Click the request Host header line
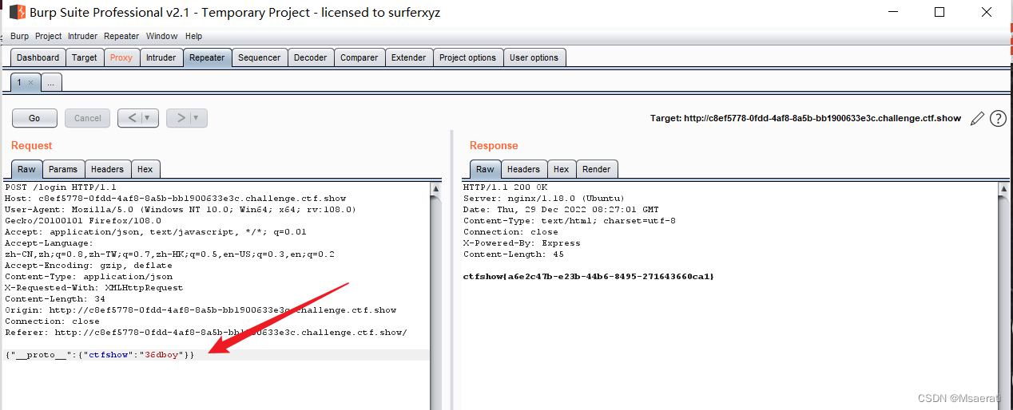1013x410 pixels. click(x=175, y=199)
